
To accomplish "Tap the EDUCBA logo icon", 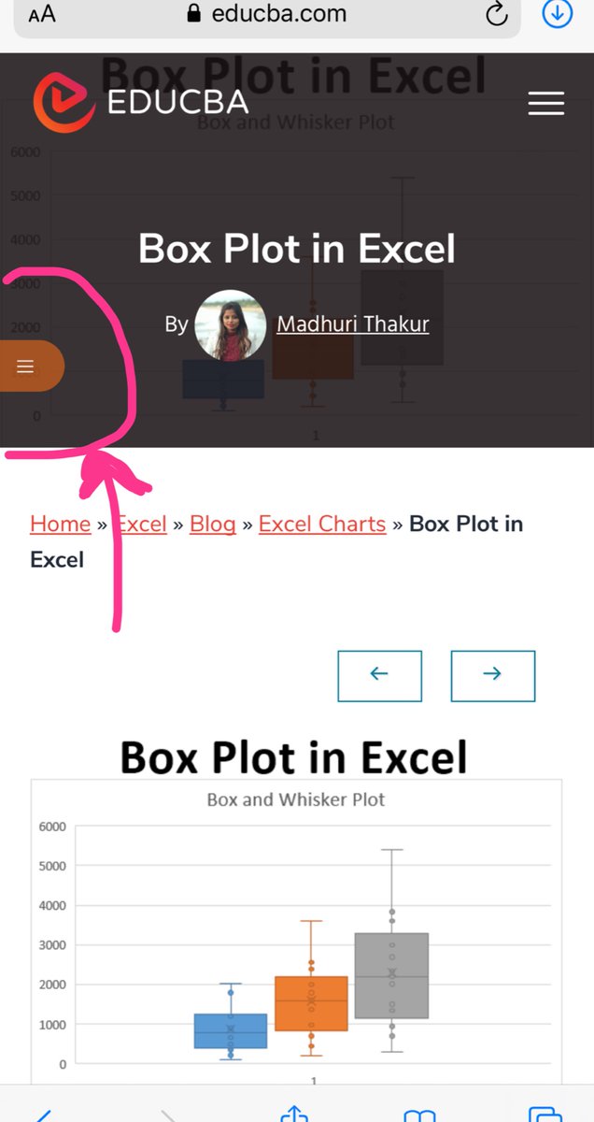I will 64,102.
